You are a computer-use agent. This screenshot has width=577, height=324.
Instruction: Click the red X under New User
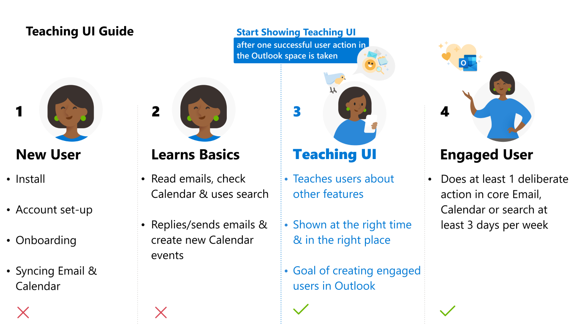(23, 313)
